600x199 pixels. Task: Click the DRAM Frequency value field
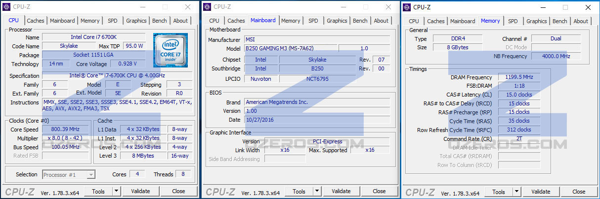point(519,77)
